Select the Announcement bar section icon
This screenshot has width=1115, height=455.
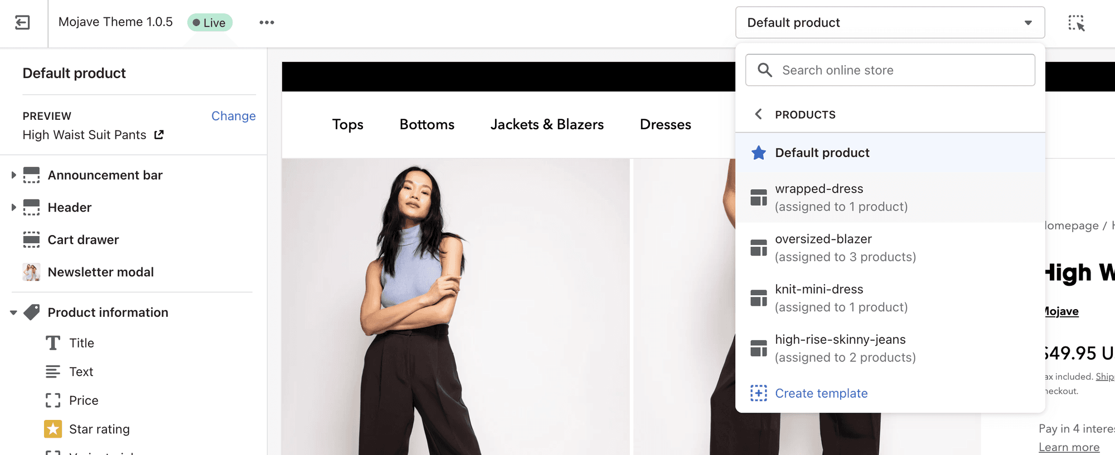click(x=31, y=175)
